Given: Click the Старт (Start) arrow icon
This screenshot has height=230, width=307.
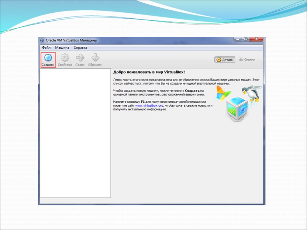Looking at the screenshot, I should click(80, 60).
